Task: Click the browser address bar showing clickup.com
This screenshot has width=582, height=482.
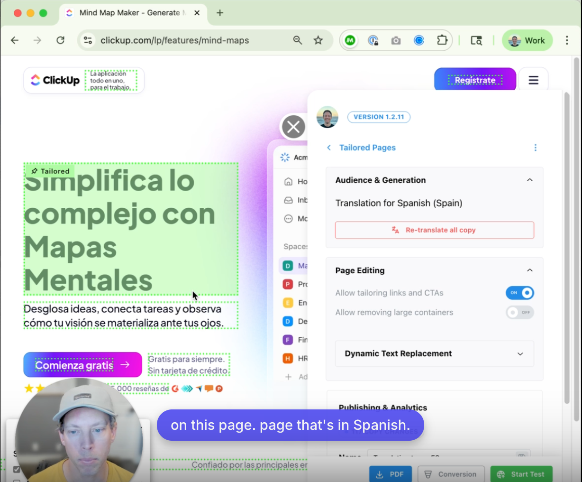Action: click(175, 40)
